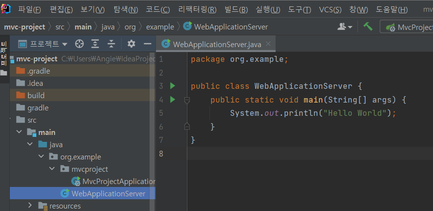Fold main method at line 4 marker
The width and height of the screenshot is (433, 211).
[x=187, y=100]
